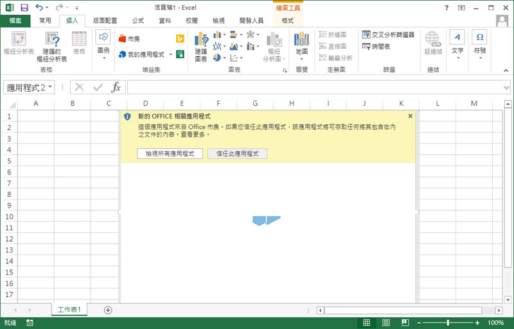Insert recommended charts (建議圖表)

201,46
